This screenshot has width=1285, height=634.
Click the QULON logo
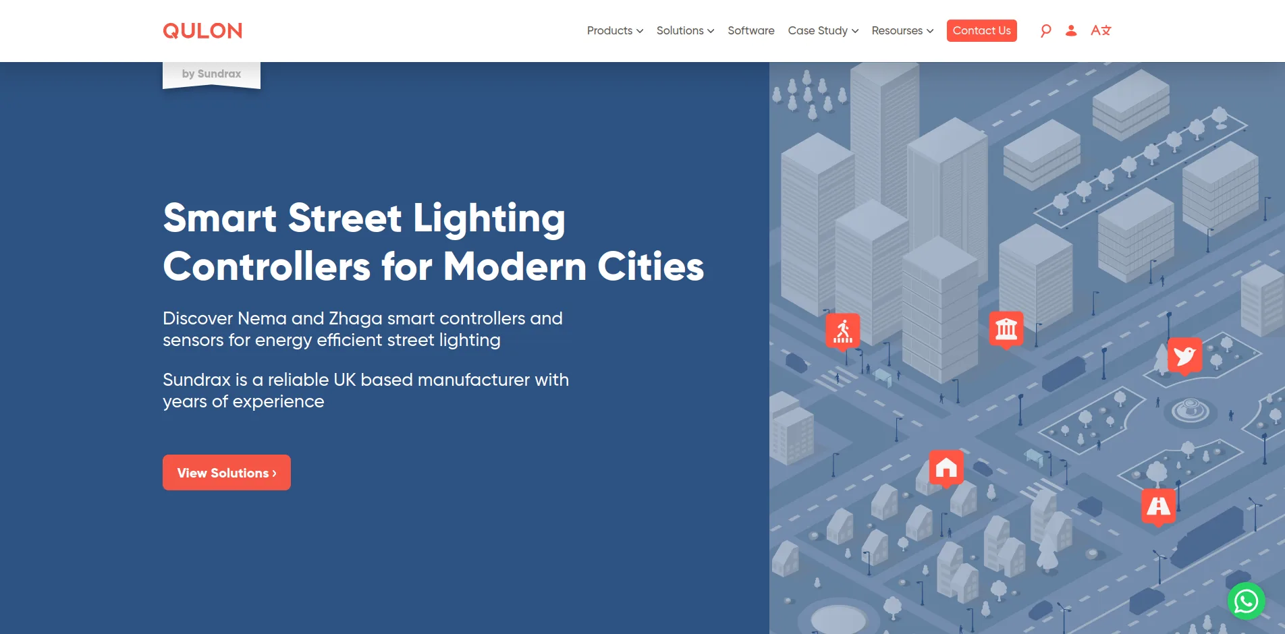202,31
